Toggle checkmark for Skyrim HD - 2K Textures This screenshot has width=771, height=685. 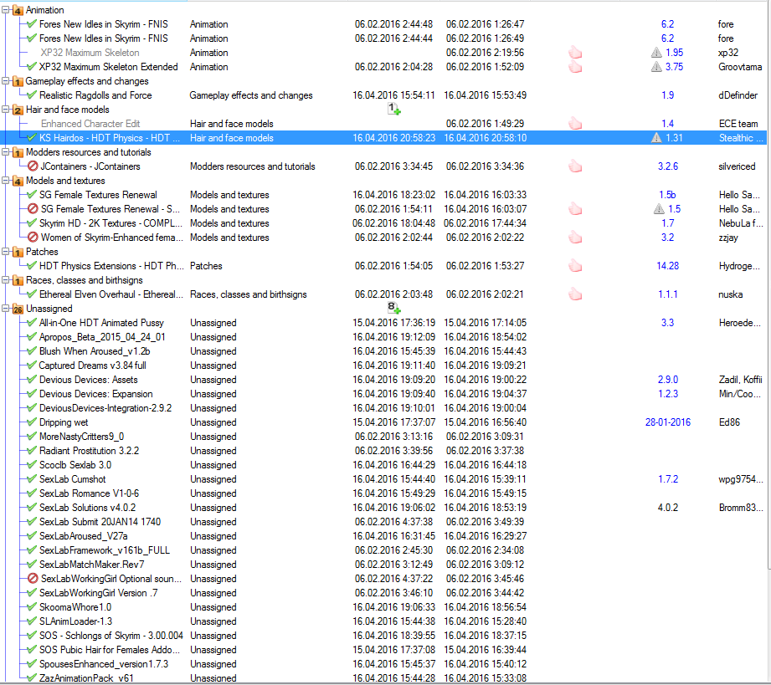tap(32, 223)
